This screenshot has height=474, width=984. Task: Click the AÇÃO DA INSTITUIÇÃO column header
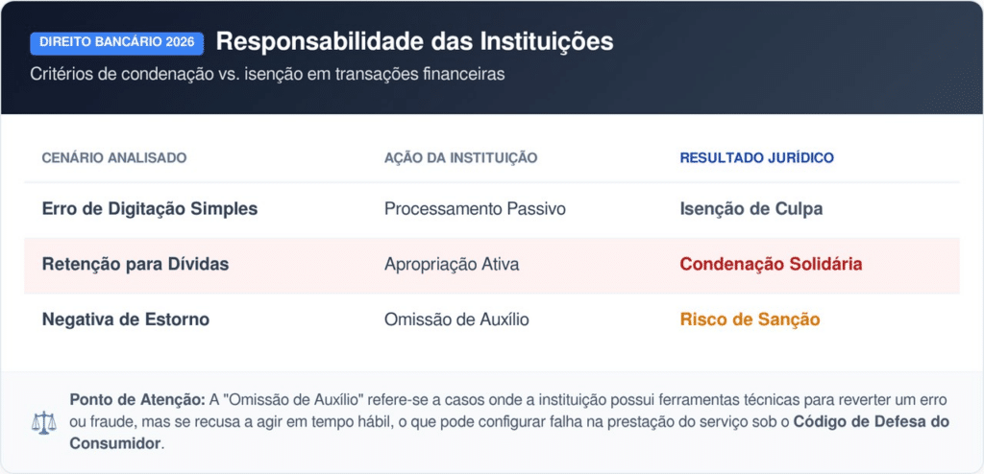coord(460,157)
